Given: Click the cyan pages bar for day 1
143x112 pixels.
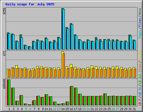Looking at the screenshot, I should pos(9,41).
